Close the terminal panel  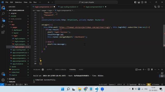(x=162, y=70)
